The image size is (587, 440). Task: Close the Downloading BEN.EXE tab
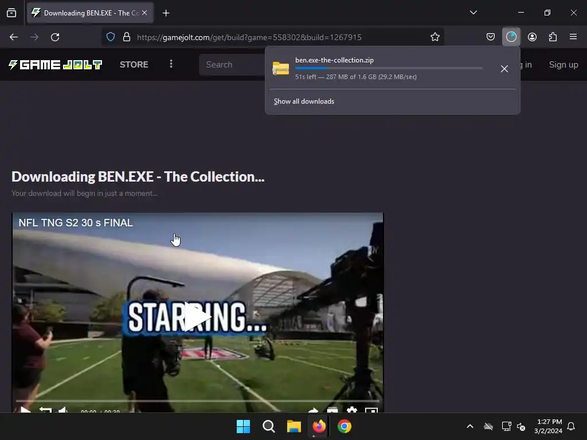point(144,13)
